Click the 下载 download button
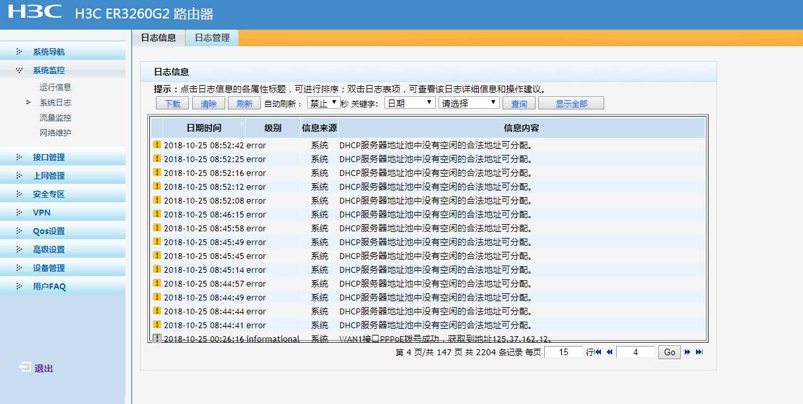803x404 pixels. pyautogui.click(x=172, y=103)
